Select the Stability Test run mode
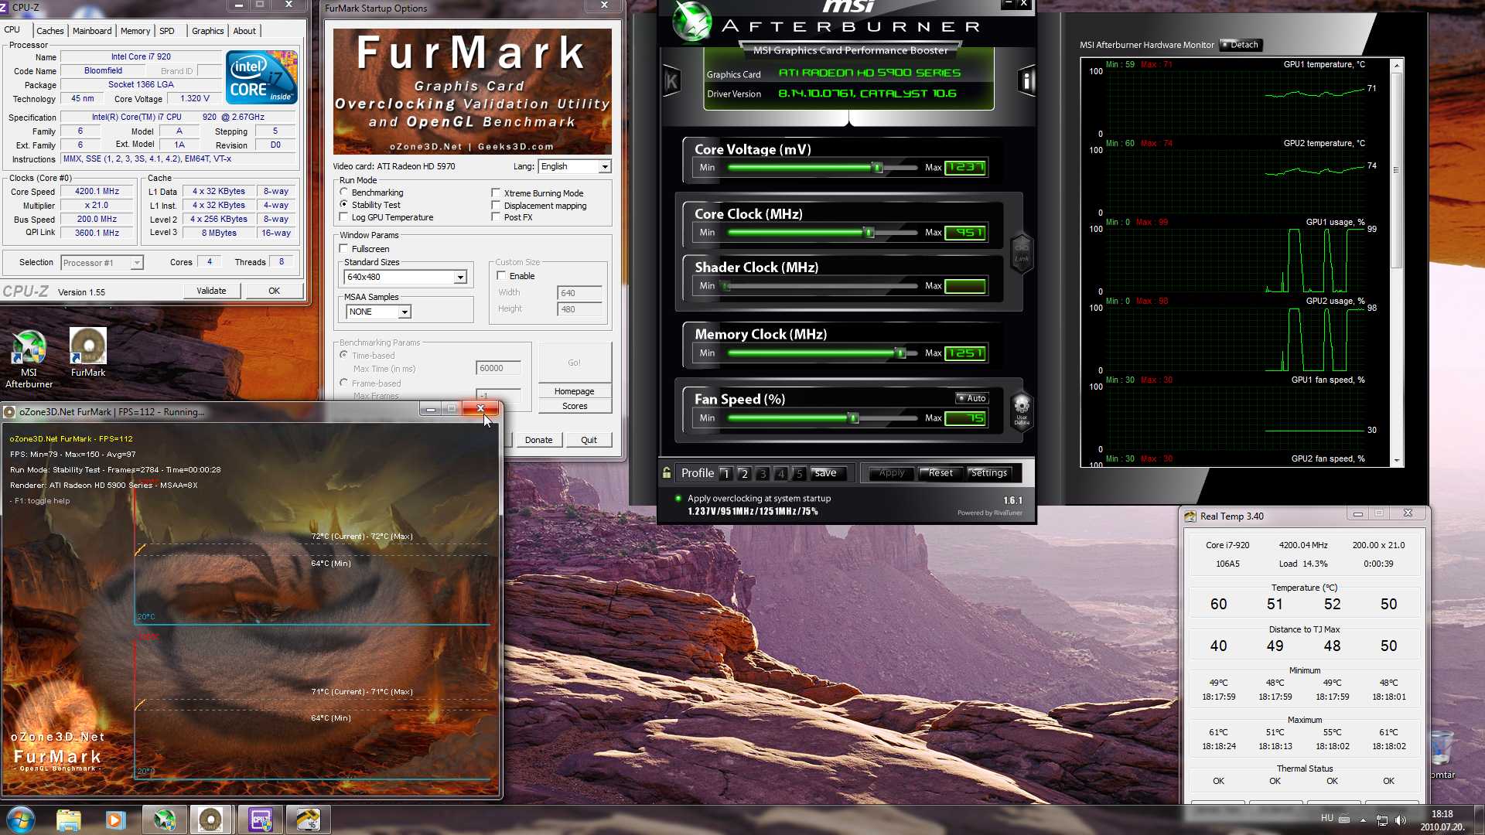Image resolution: width=1485 pixels, height=835 pixels. [344, 205]
